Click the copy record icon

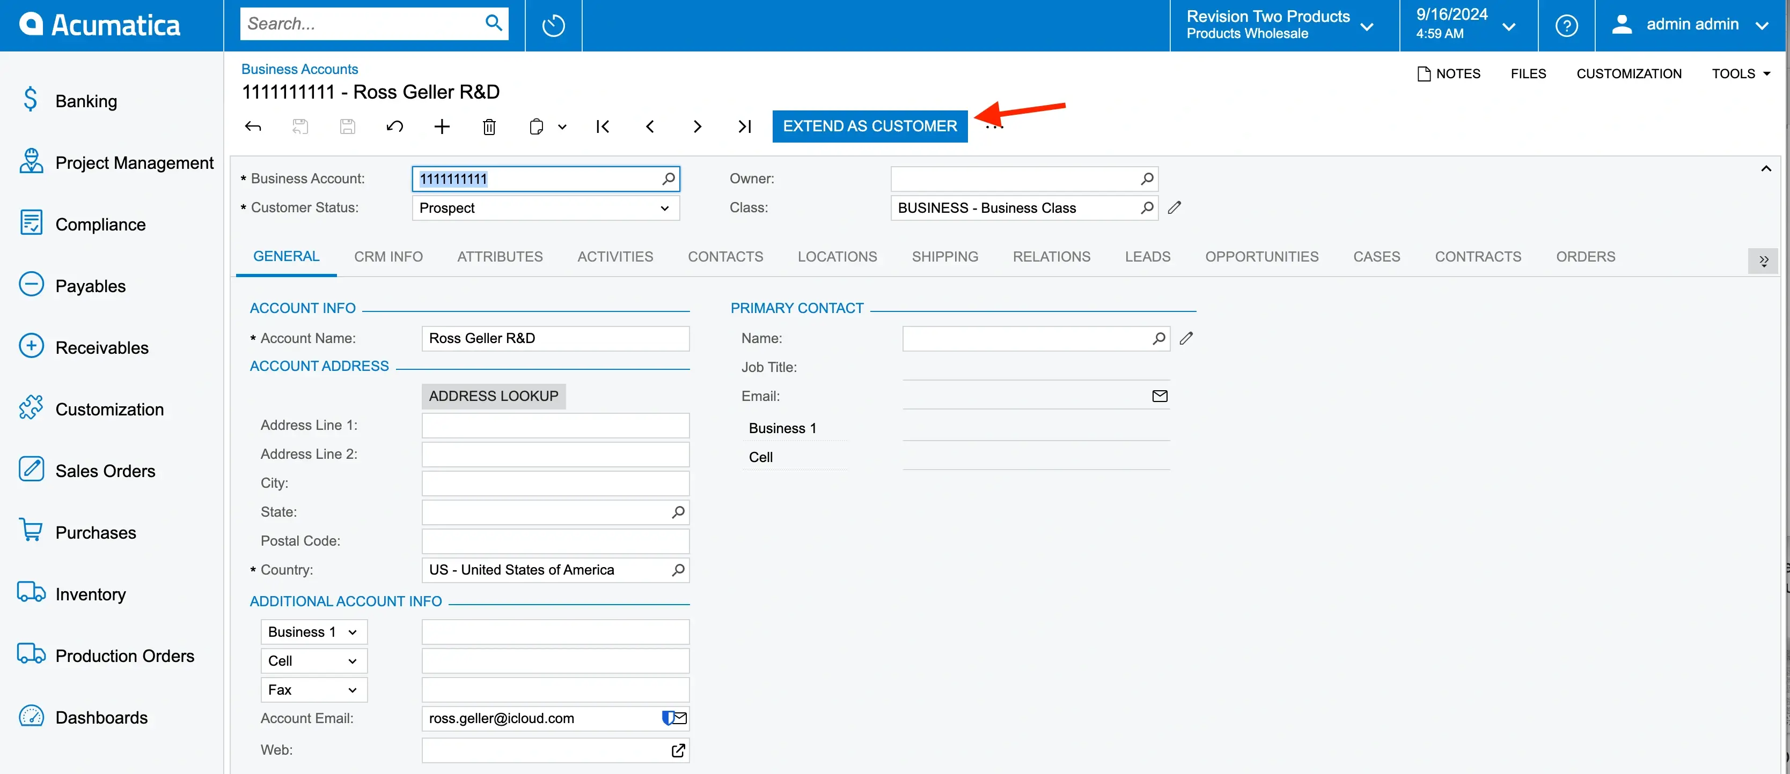point(537,125)
